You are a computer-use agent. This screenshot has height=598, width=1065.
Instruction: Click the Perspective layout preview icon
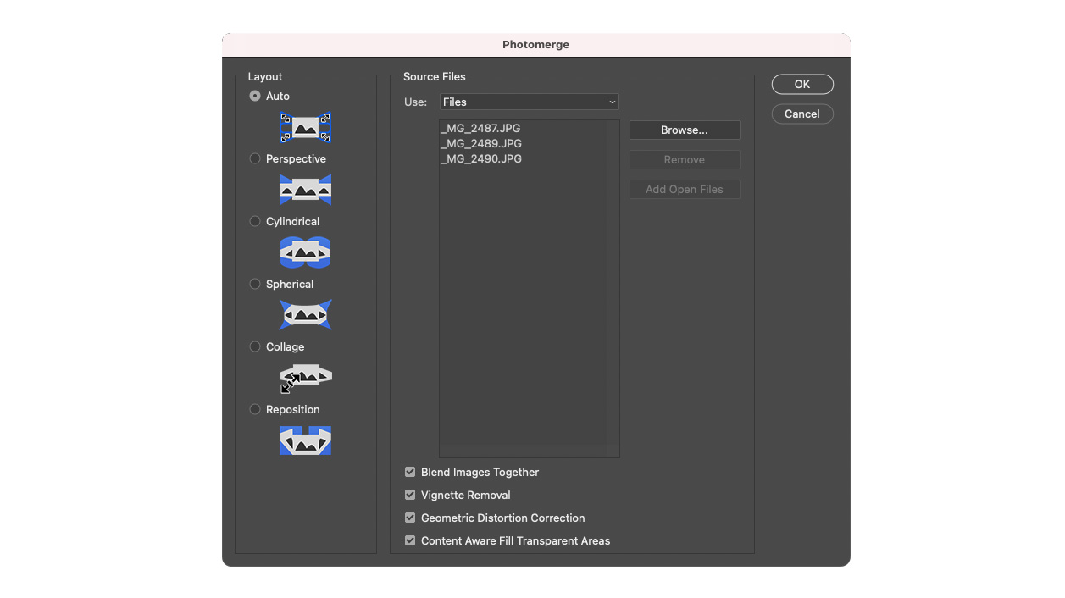305,190
